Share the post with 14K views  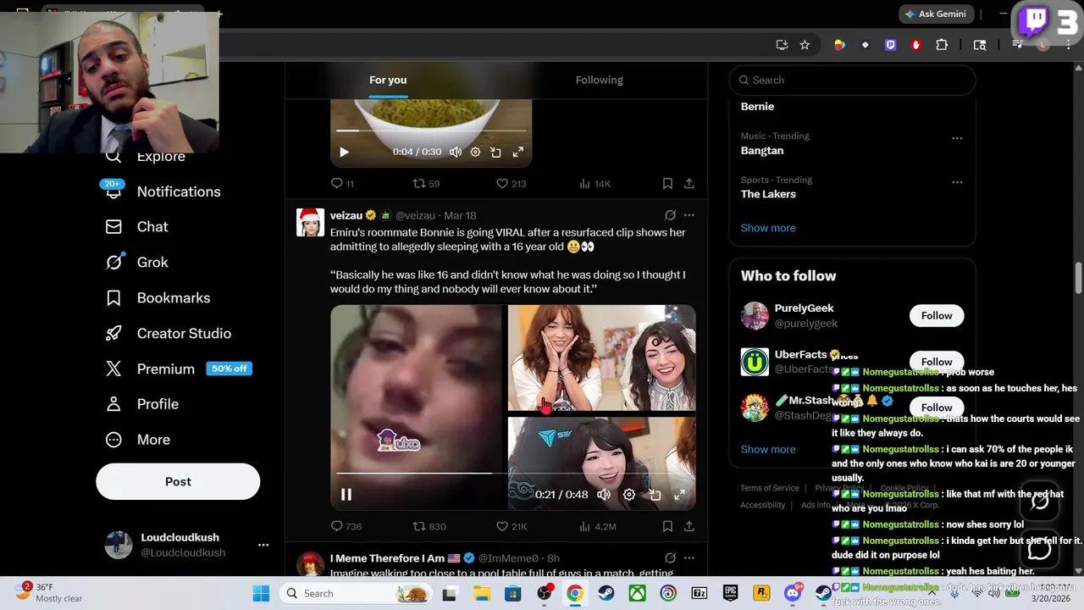click(x=689, y=183)
